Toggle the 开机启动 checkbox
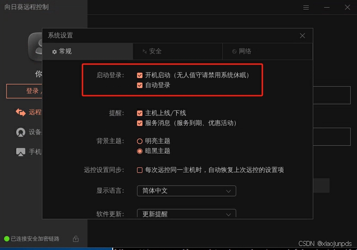 coord(140,75)
